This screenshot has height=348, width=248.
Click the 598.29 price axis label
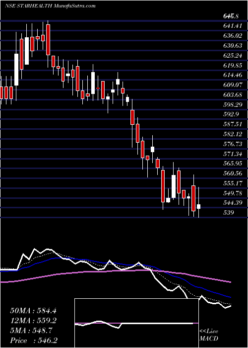tap(233, 104)
